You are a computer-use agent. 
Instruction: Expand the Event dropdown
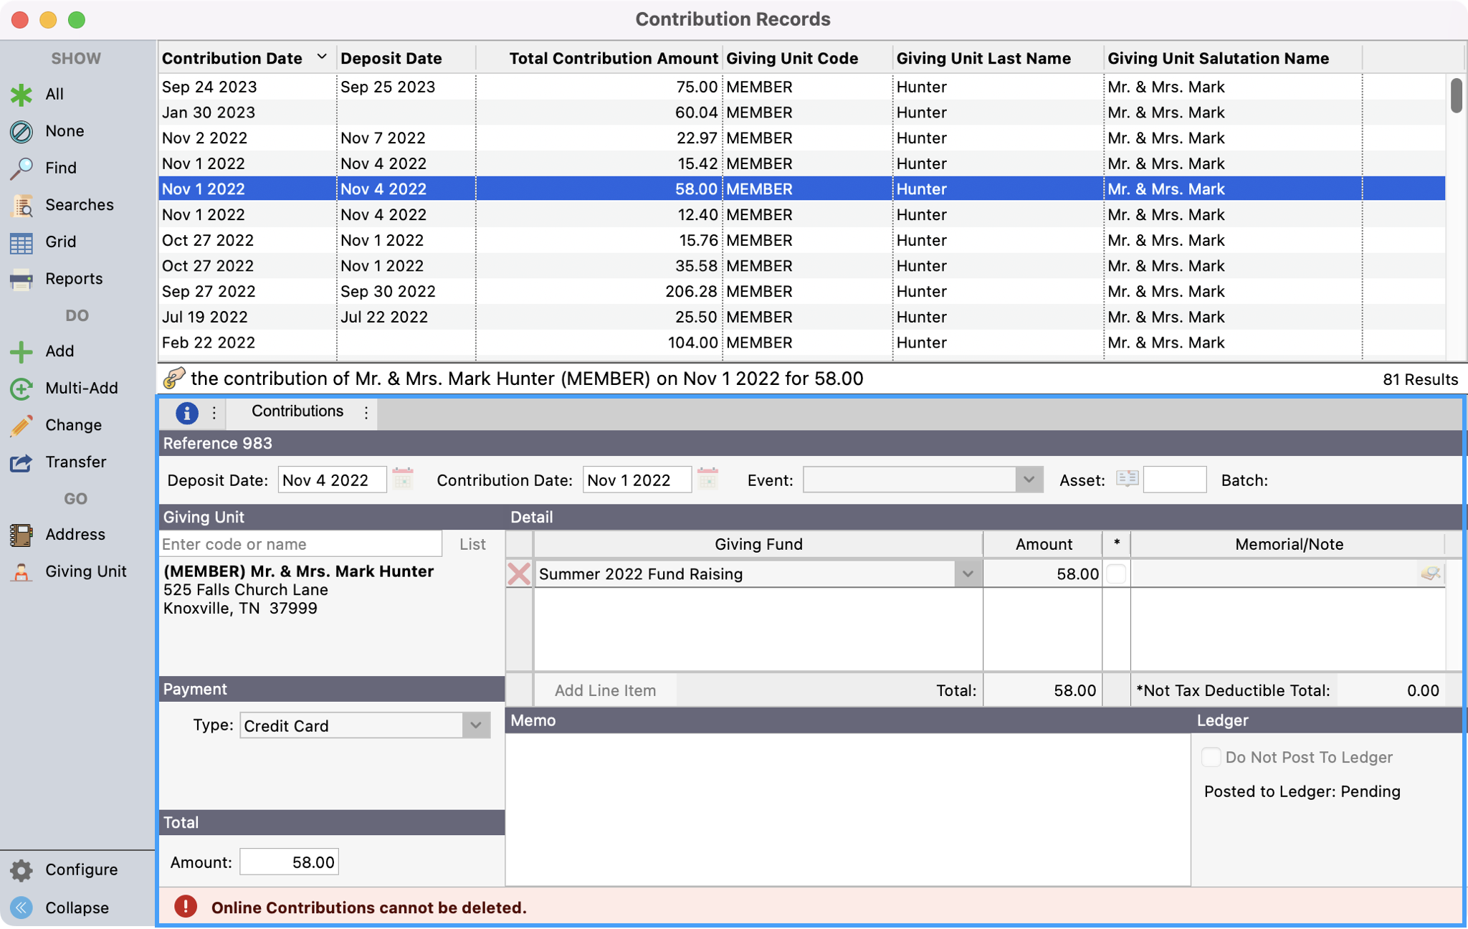1029,480
